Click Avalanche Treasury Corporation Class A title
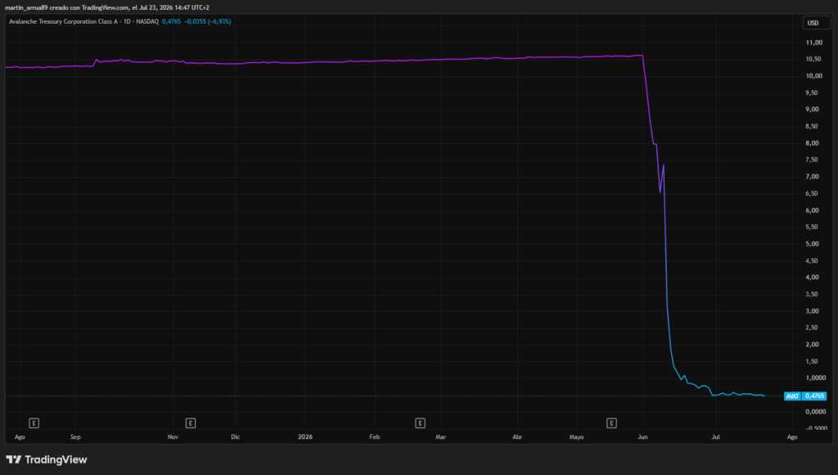The height and width of the screenshot is (475, 838). 63,21
